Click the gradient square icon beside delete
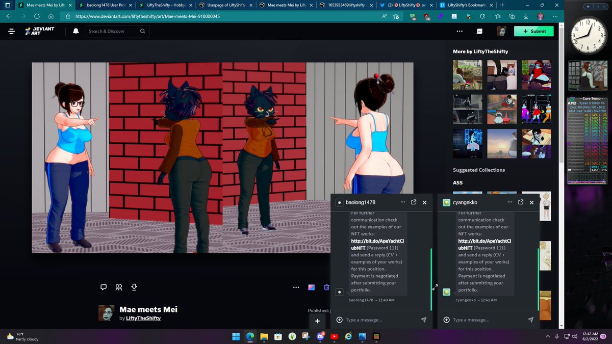The width and height of the screenshot is (612, 344). coord(311,287)
